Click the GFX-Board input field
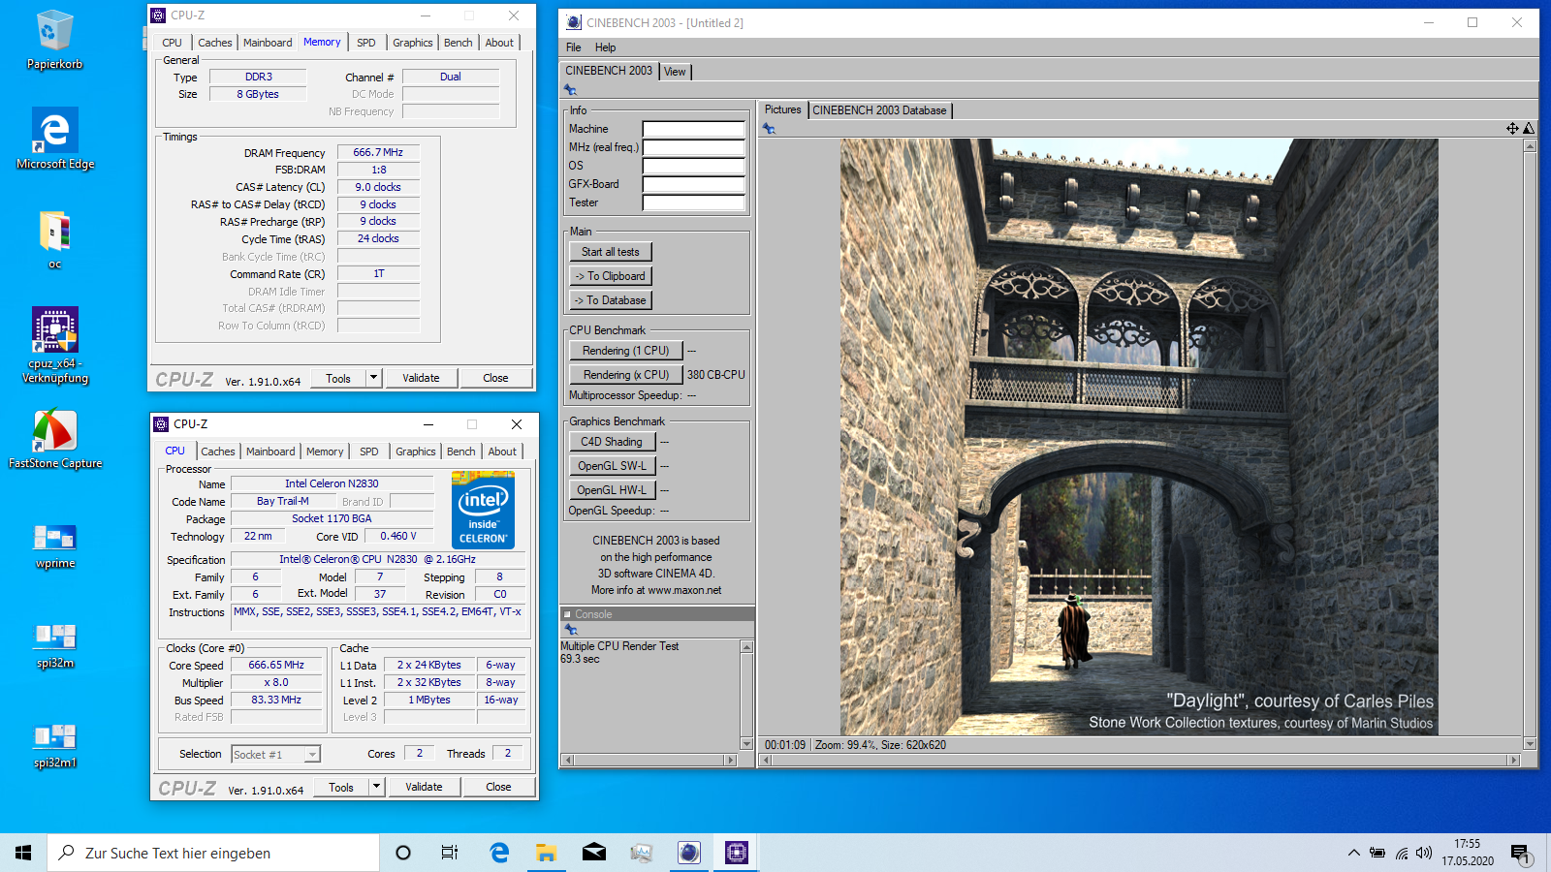1551x872 pixels. point(694,184)
